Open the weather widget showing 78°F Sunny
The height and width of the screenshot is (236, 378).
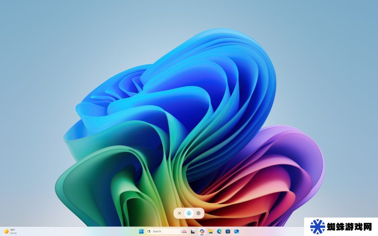11,232
